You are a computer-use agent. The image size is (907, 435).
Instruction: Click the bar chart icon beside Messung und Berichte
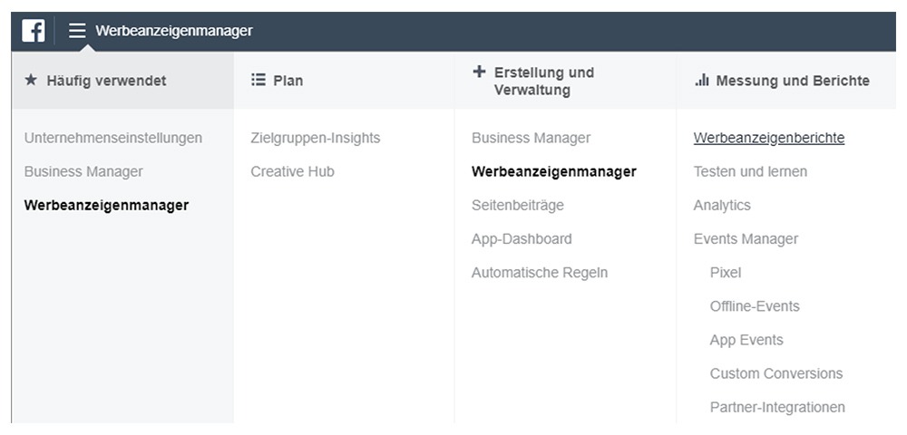tap(702, 80)
